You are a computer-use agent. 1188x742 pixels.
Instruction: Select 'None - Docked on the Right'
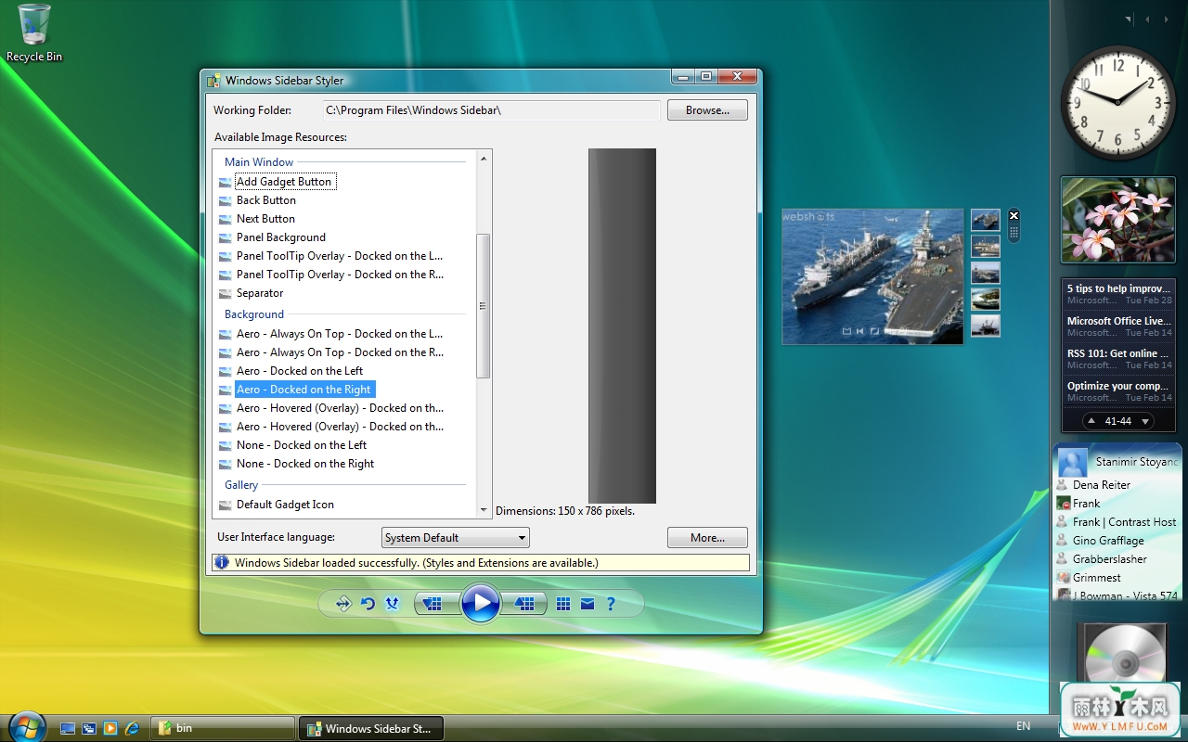click(304, 464)
